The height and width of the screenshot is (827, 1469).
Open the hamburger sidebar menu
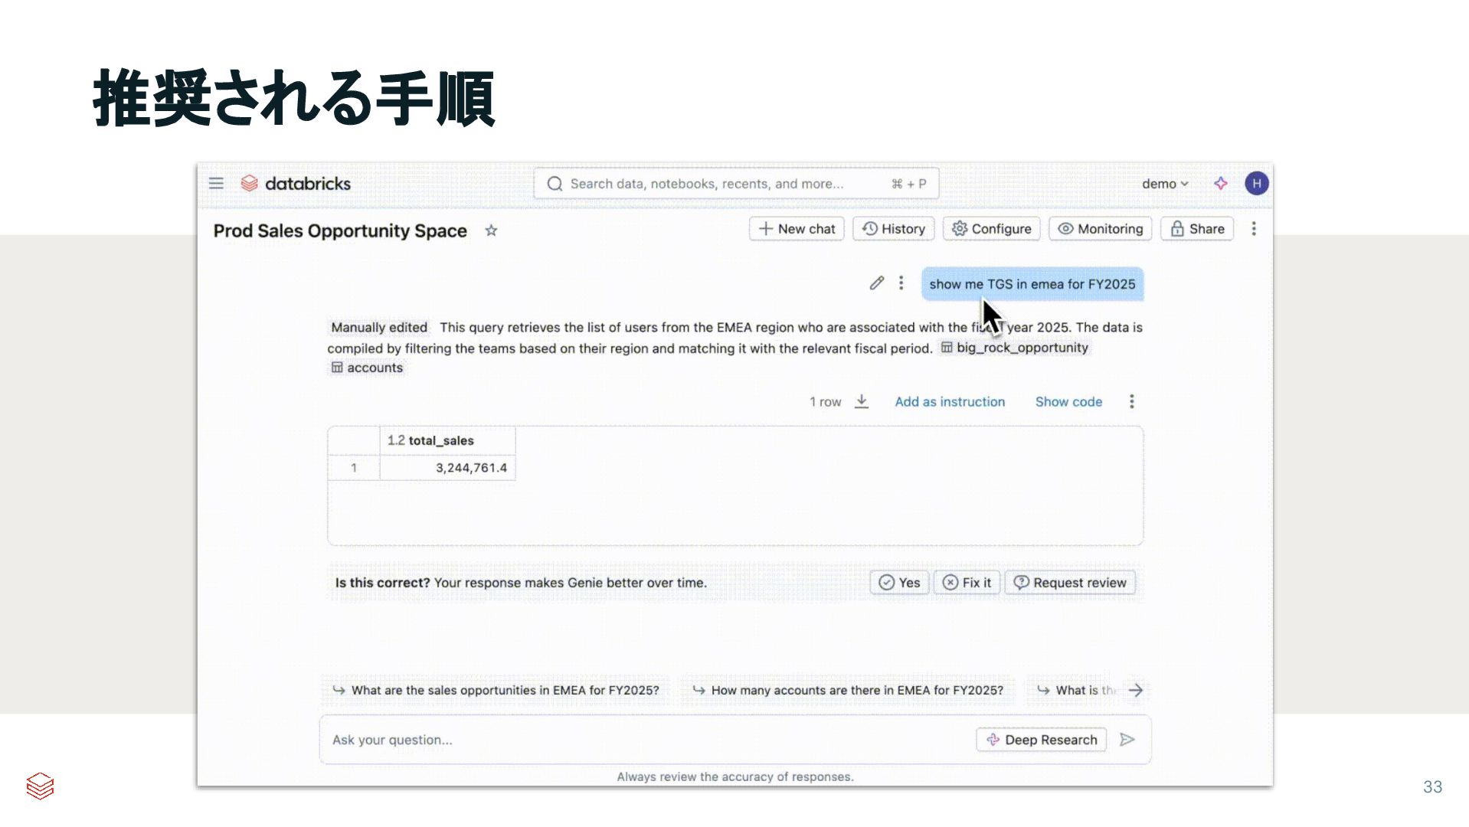click(216, 184)
